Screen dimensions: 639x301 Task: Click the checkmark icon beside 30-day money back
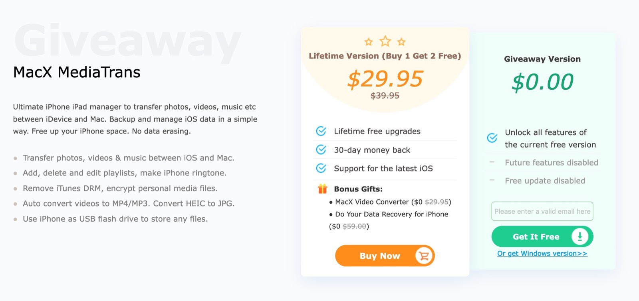[x=321, y=150]
